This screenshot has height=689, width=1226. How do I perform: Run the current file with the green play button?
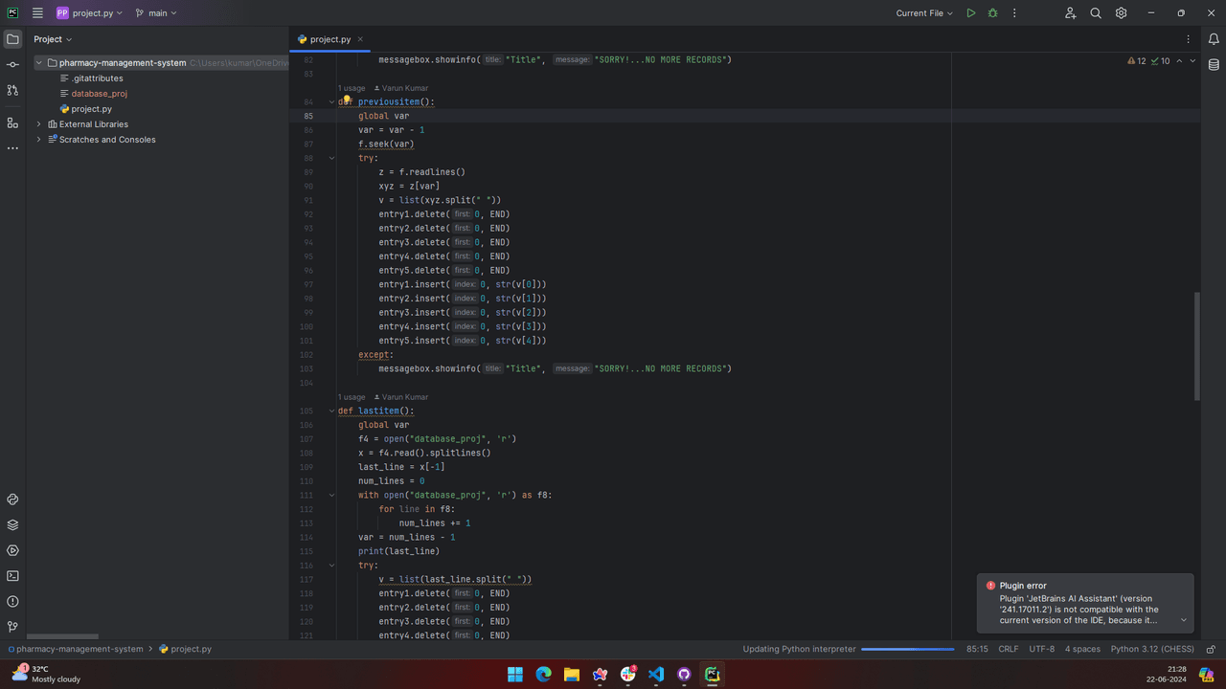point(971,13)
